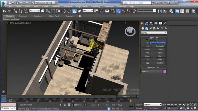The image size is (198, 111).
Task: Click the Mirror tool icon
Action: (160, 11)
